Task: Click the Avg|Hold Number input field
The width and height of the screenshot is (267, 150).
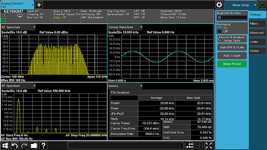Action: [232, 17]
